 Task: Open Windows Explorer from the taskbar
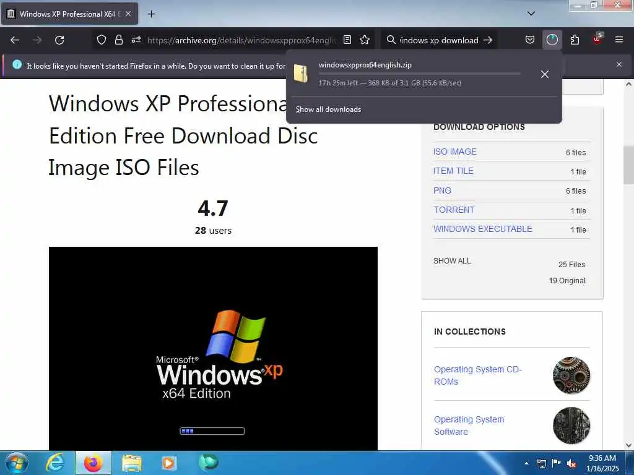point(131,464)
